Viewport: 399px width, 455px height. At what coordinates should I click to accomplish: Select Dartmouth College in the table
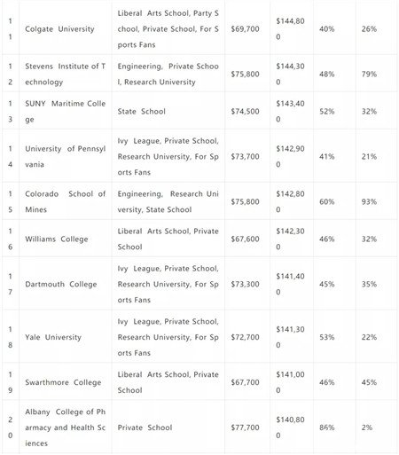61,284
